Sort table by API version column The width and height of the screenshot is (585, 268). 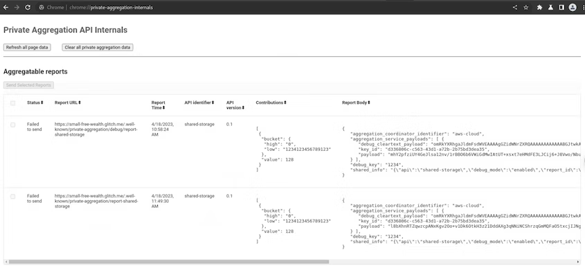[x=235, y=105]
